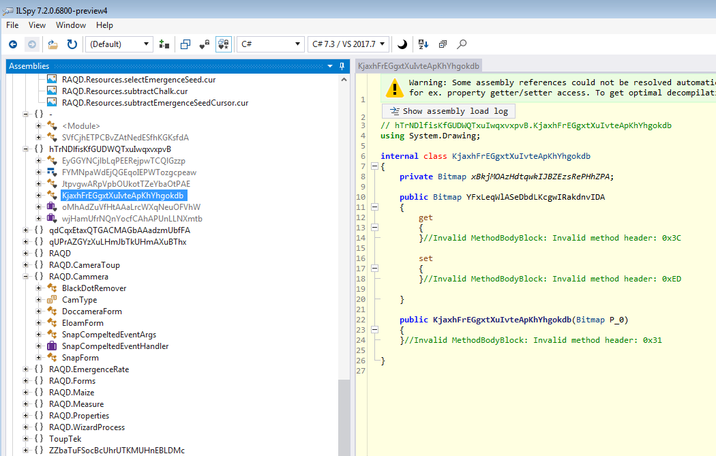Change compiler version via C# 7.3 dropdown

[x=348, y=44]
